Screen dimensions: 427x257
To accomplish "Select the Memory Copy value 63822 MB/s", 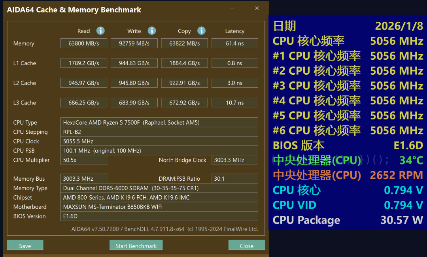I will point(184,43).
